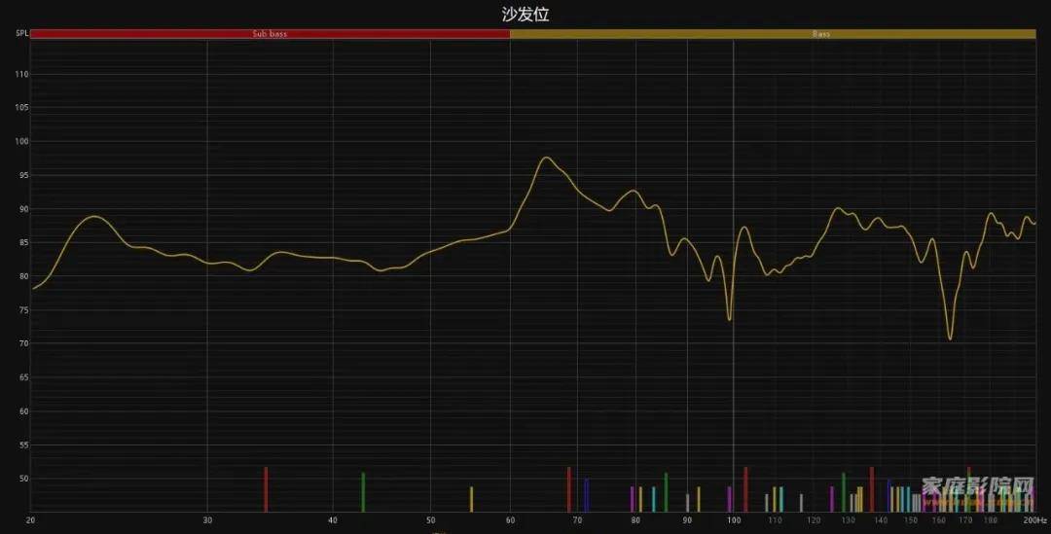Click the Sub bass range band
Image resolution: width=1051 pixels, height=534 pixels.
271,33
